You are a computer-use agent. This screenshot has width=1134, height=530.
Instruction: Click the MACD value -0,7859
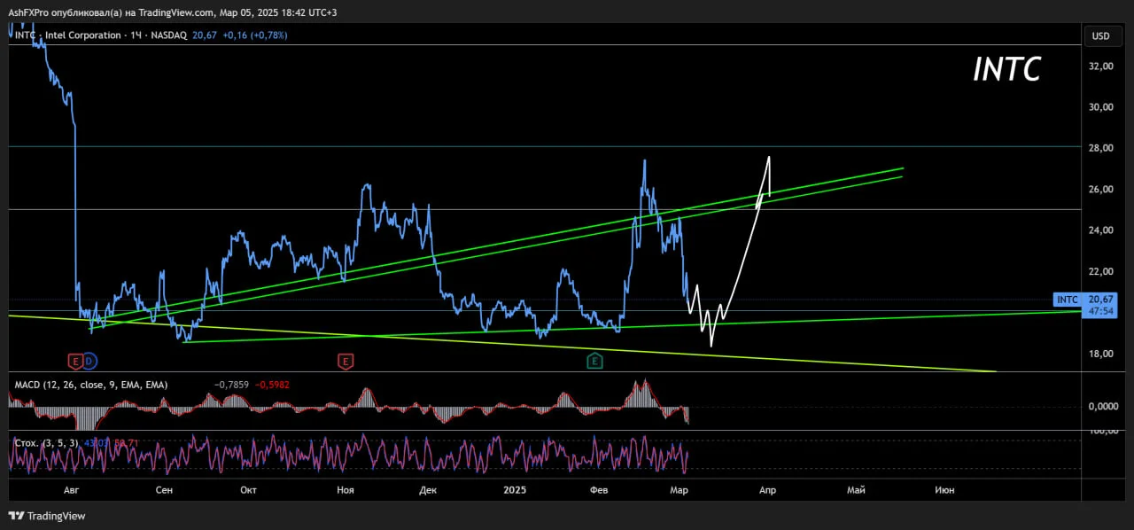coord(232,385)
